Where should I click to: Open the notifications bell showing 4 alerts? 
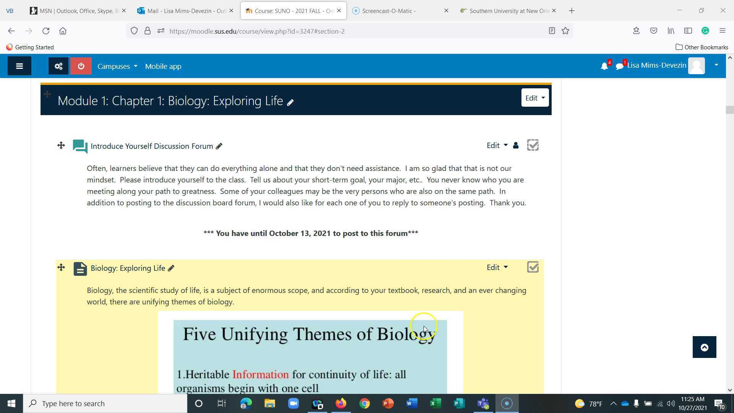coord(604,66)
